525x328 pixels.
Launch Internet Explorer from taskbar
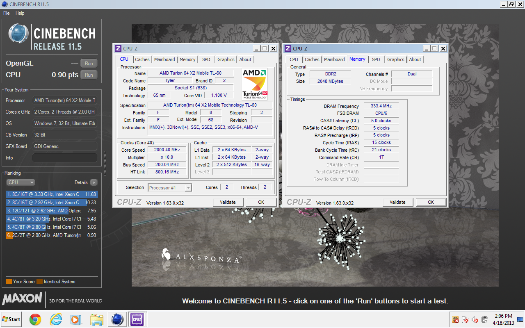[56, 319]
